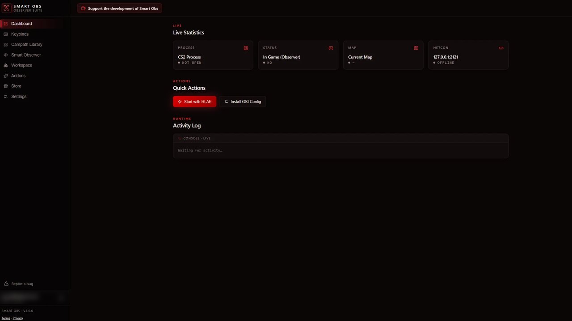The image size is (572, 321).
Task: Select the Smart Observer eye icon
Action: point(6,55)
